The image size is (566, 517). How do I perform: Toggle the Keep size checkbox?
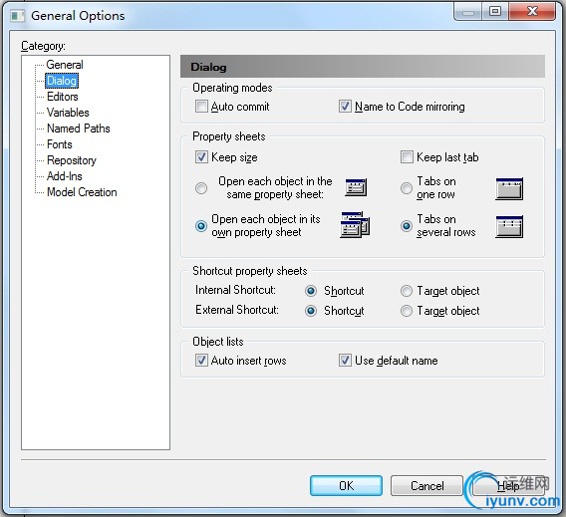click(201, 157)
